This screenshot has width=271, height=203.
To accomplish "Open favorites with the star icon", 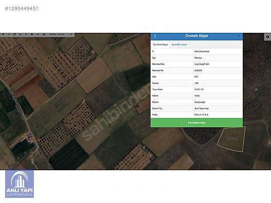I will click(x=32, y=34).
